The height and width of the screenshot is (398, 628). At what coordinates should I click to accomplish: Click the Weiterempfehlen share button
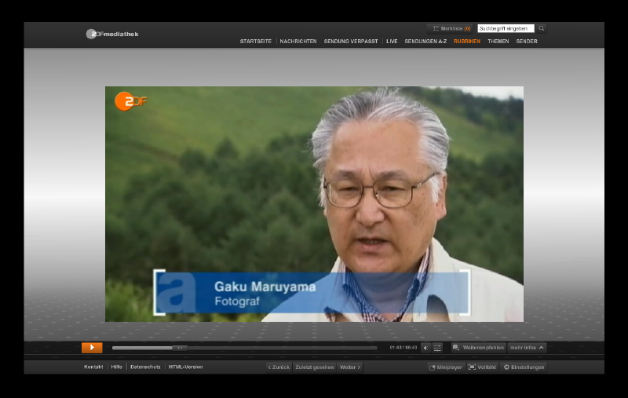(478, 348)
